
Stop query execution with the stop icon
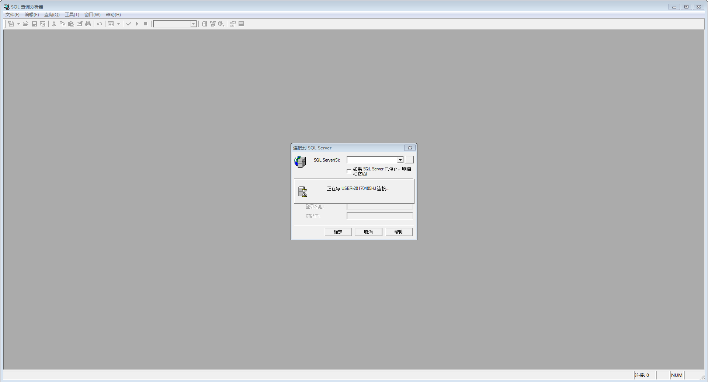coord(145,24)
